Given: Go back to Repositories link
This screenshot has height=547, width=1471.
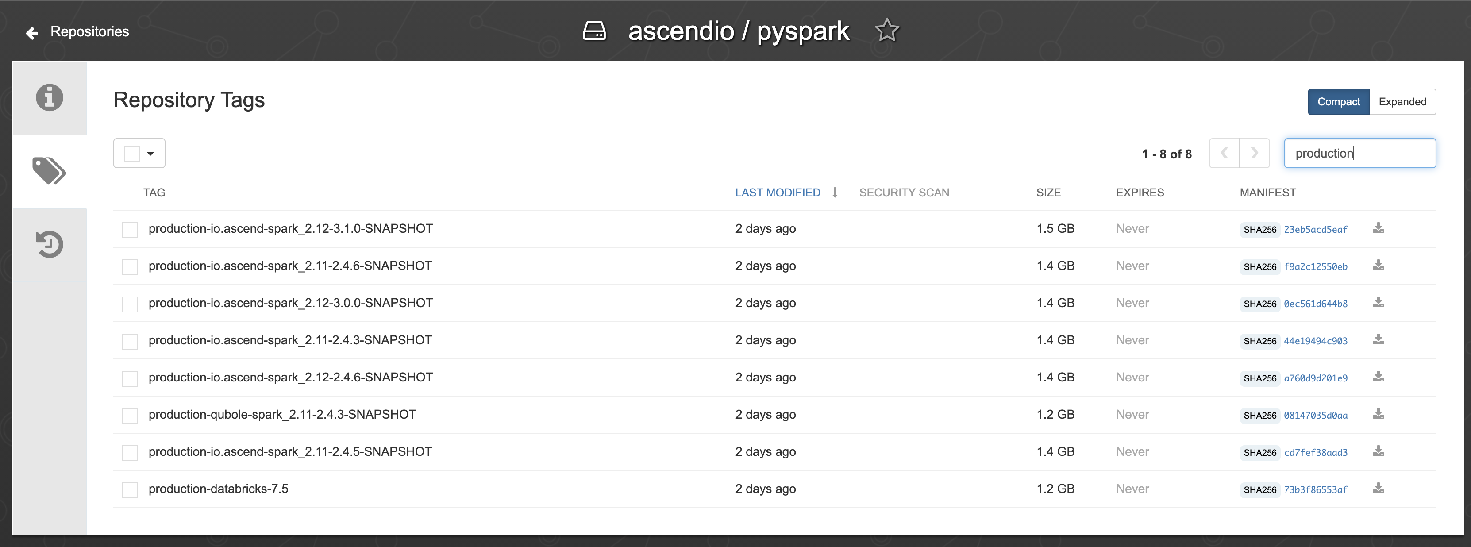Looking at the screenshot, I should coord(90,31).
